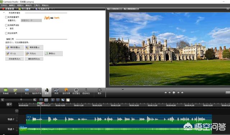The width and height of the screenshot is (230, 135).
Task: Click the timeline zoom-out magnifier icon
Action: pyautogui.click(x=3, y=100)
